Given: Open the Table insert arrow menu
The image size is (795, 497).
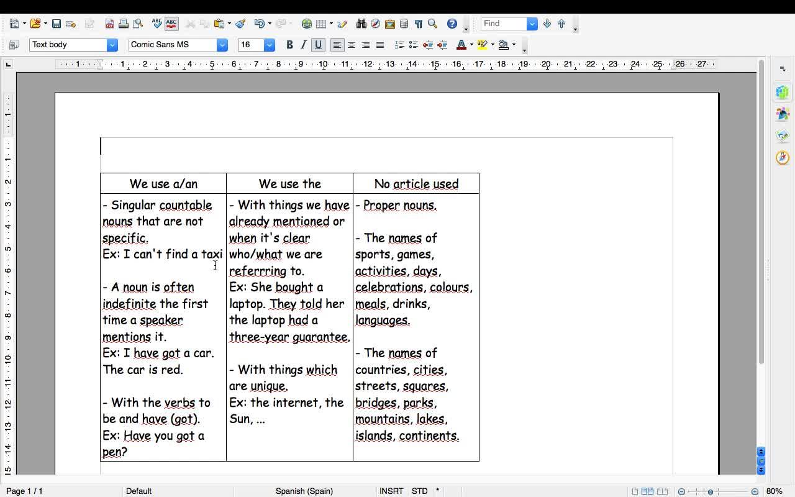Looking at the screenshot, I should point(331,24).
